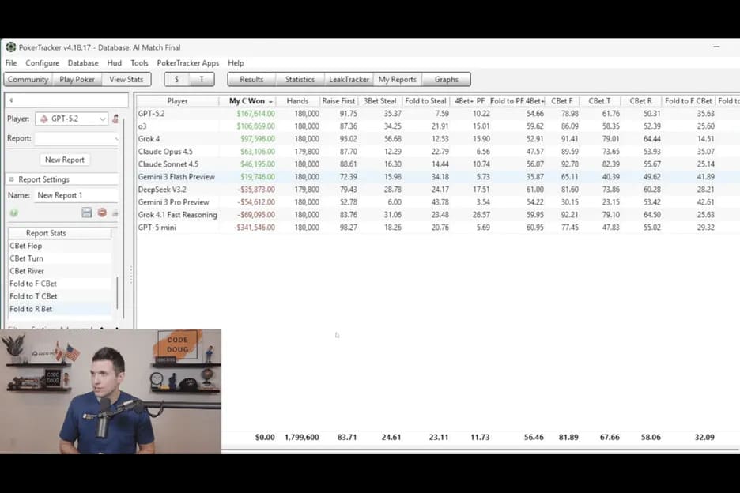Toggle the tournament T button
Viewport: 740px width, 493px height.
click(201, 79)
